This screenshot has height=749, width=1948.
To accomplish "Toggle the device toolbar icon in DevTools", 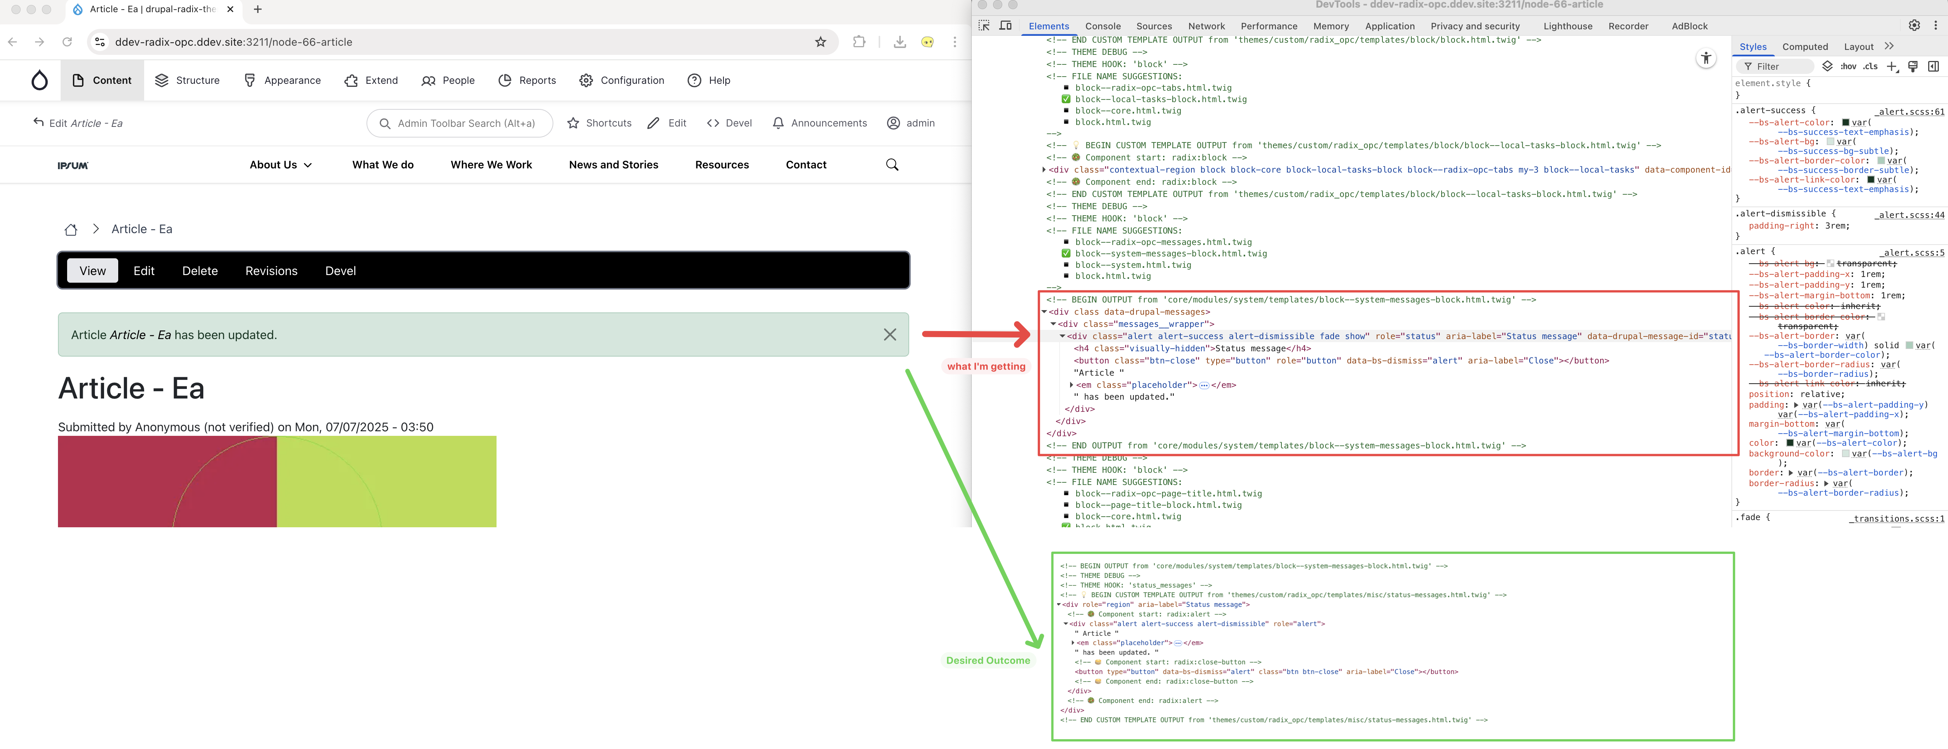I will pos(1006,26).
